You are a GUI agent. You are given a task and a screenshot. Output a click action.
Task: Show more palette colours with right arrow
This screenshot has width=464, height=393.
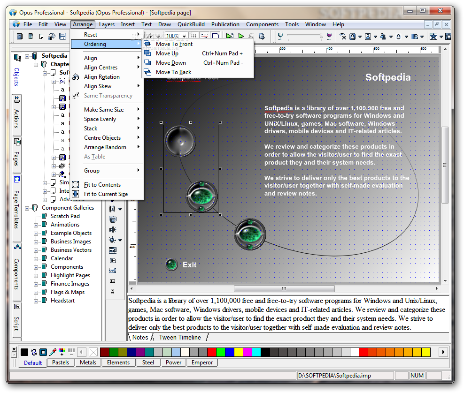tap(443, 352)
